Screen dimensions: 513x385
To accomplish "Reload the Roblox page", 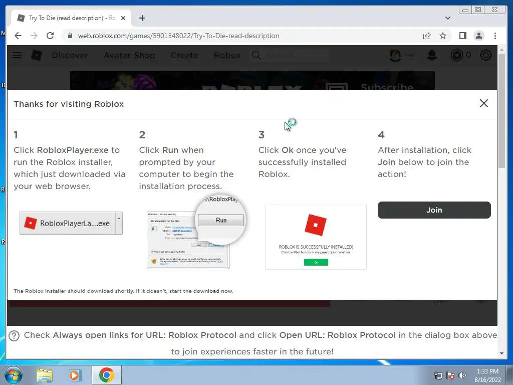I will point(50,36).
